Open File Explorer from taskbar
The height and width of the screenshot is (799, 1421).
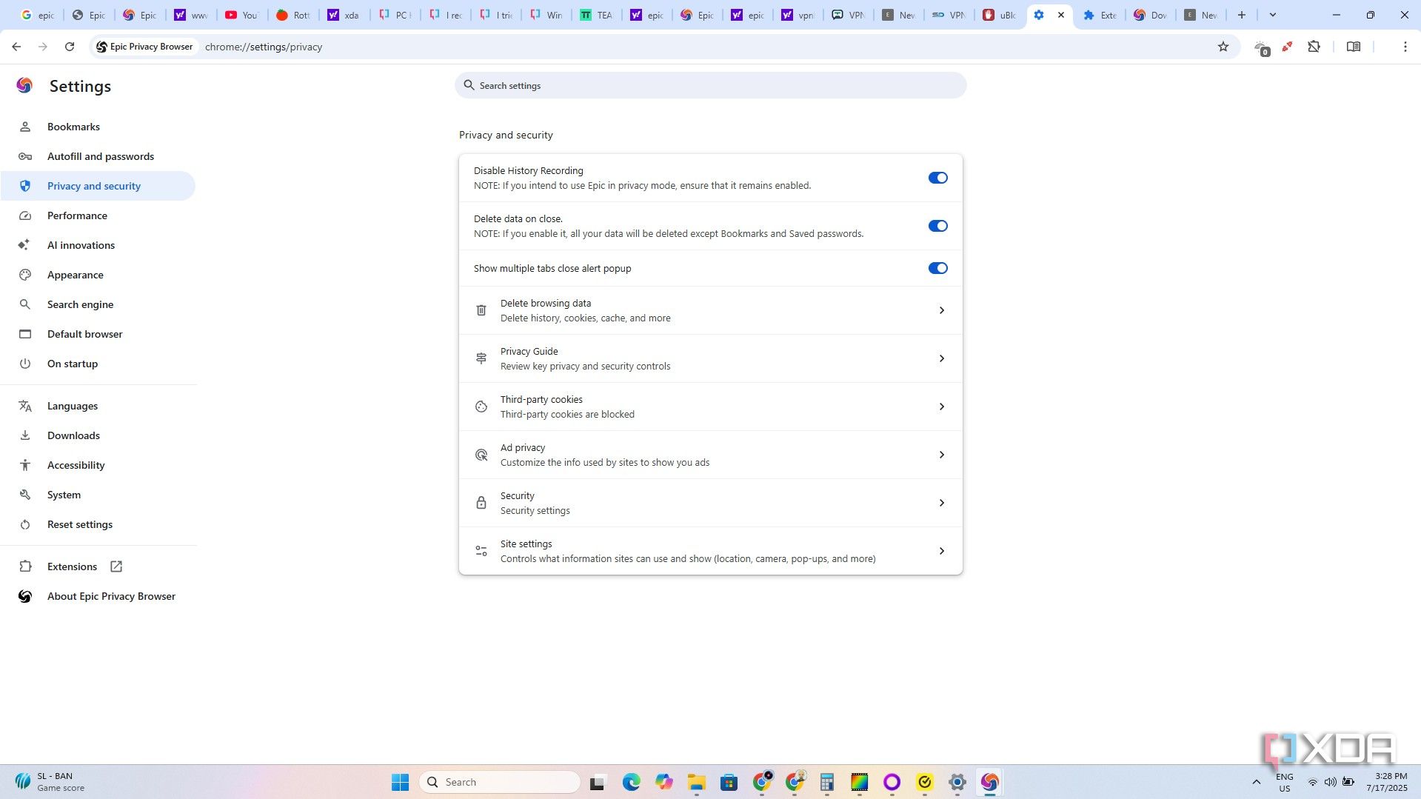[696, 782]
